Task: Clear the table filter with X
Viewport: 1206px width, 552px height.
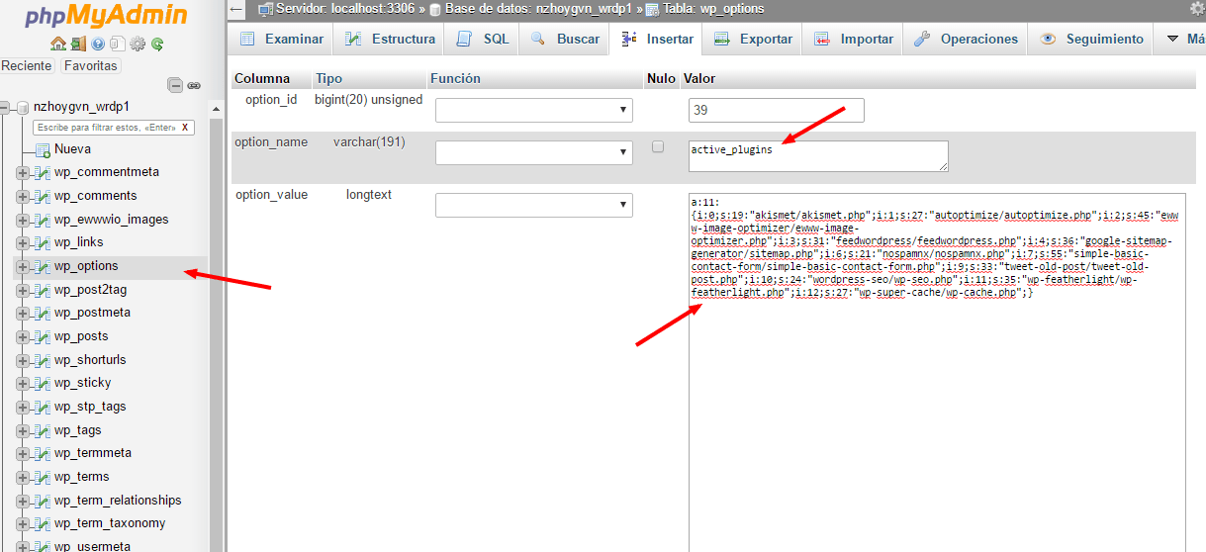Action: 185,128
